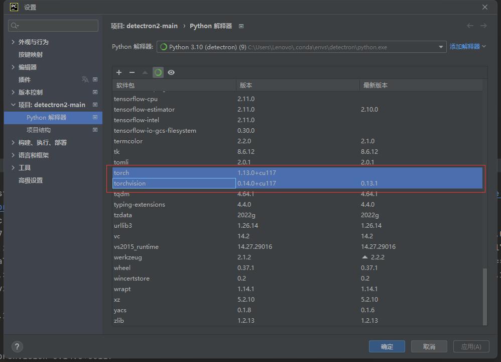The height and width of the screenshot is (362, 501).
Task: Select the tqdm package row
Action: [x=298, y=194]
